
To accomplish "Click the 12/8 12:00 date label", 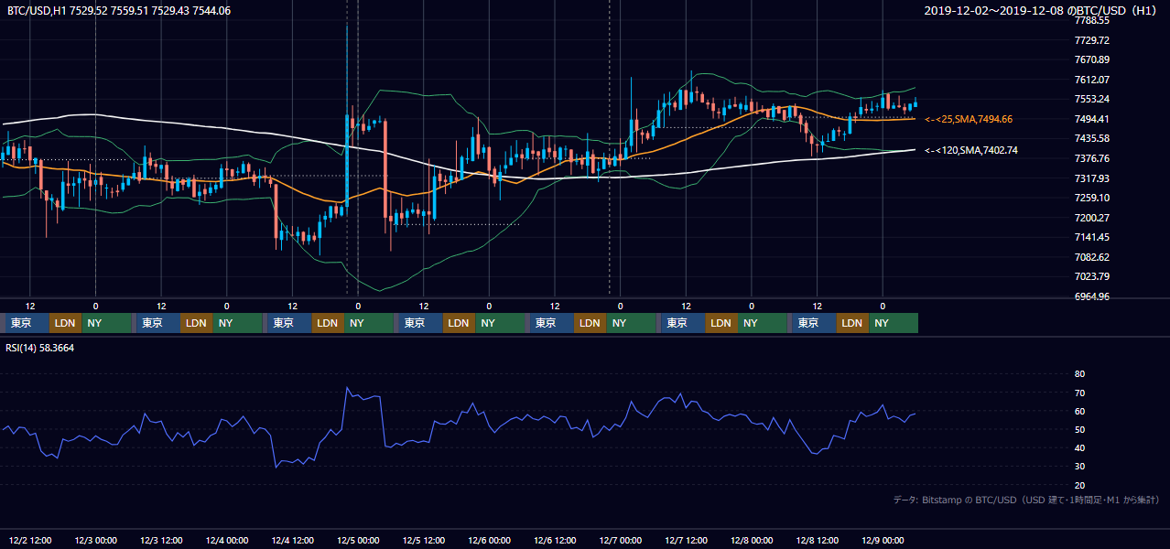I will (818, 540).
